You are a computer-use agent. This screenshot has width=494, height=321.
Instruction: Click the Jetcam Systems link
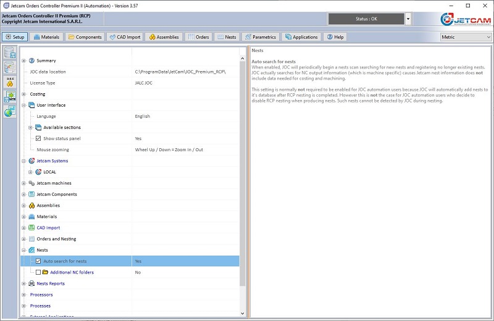click(52, 161)
